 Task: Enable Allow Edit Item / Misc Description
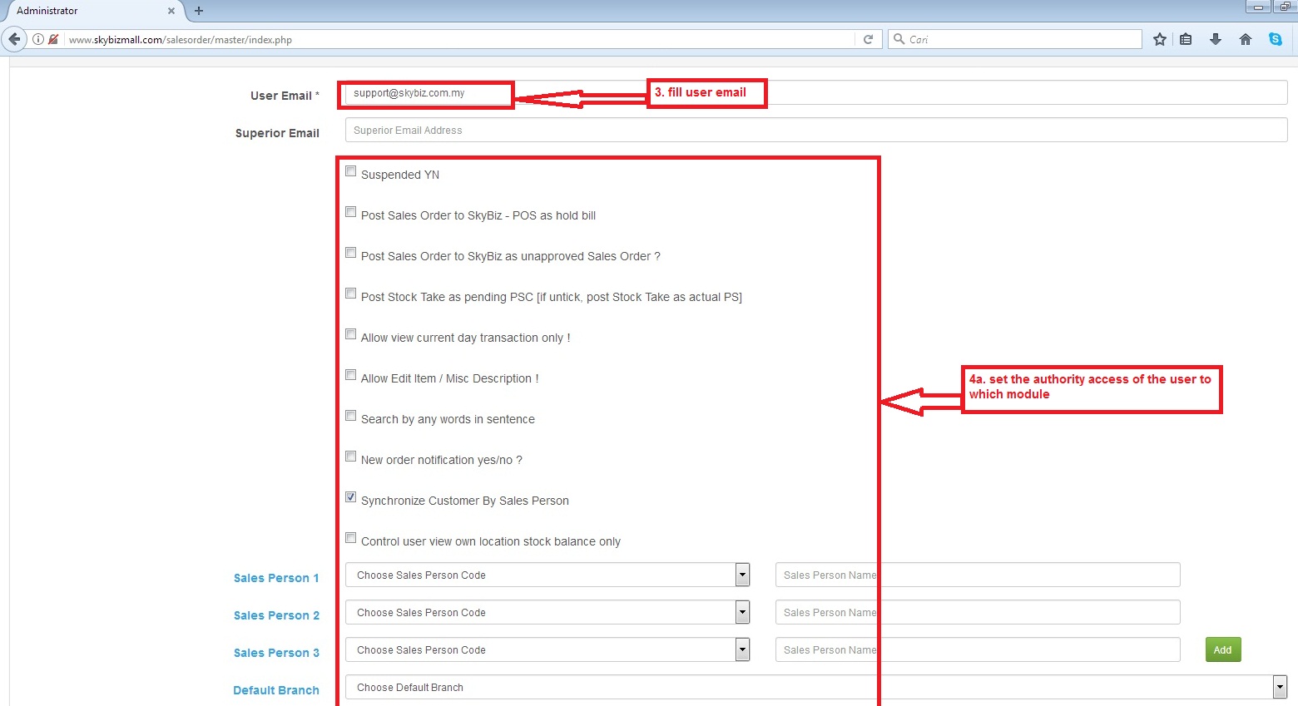click(351, 375)
